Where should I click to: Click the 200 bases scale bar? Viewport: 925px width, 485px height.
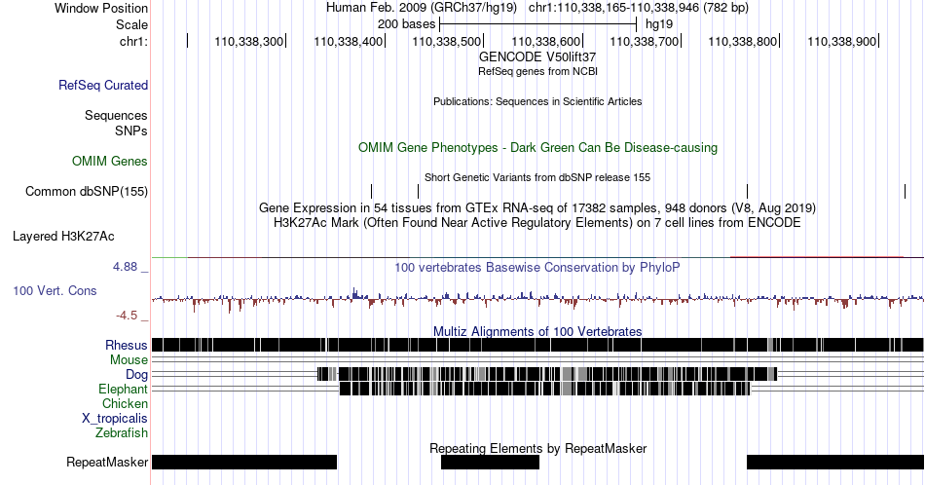pos(538,24)
